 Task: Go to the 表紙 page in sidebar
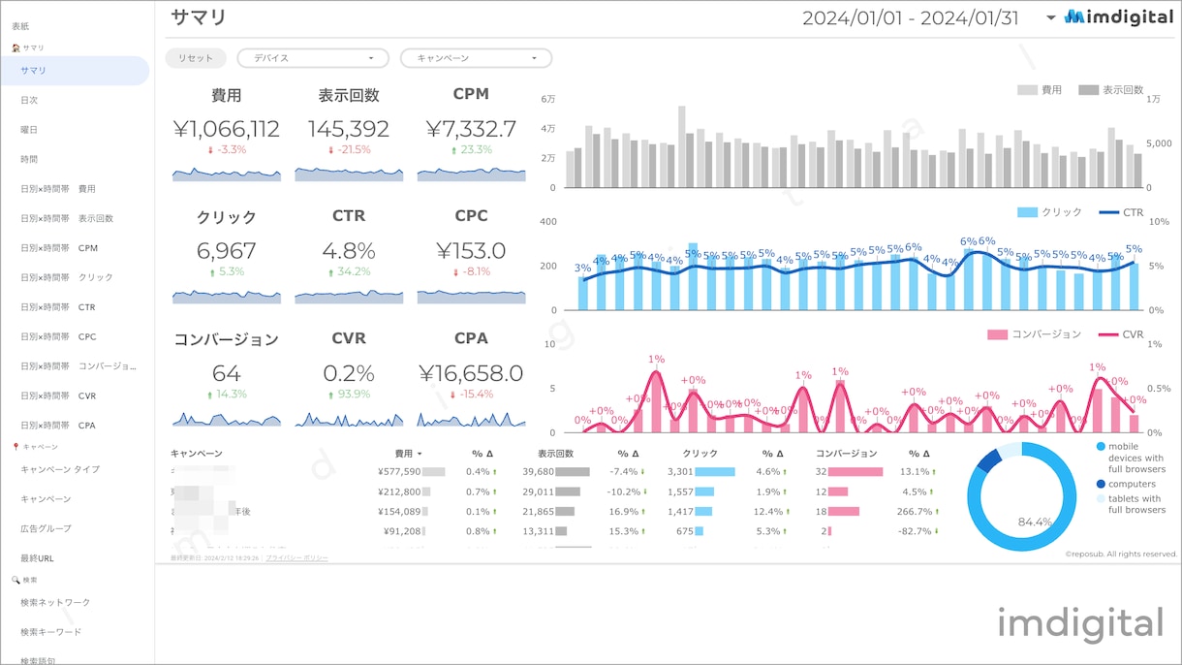(20, 26)
